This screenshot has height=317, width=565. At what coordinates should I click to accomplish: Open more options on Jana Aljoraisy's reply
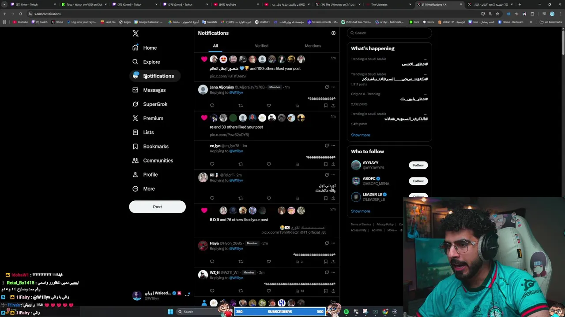333,87
